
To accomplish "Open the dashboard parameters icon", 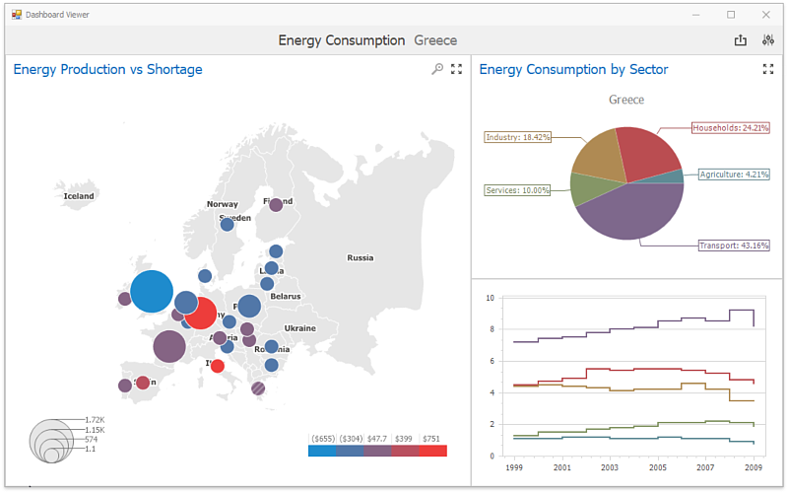I will 768,40.
